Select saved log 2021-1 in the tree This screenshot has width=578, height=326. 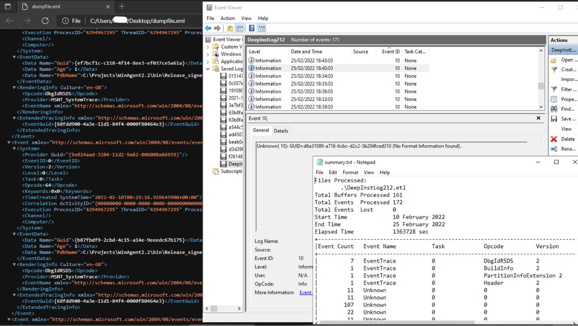pos(232,98)
